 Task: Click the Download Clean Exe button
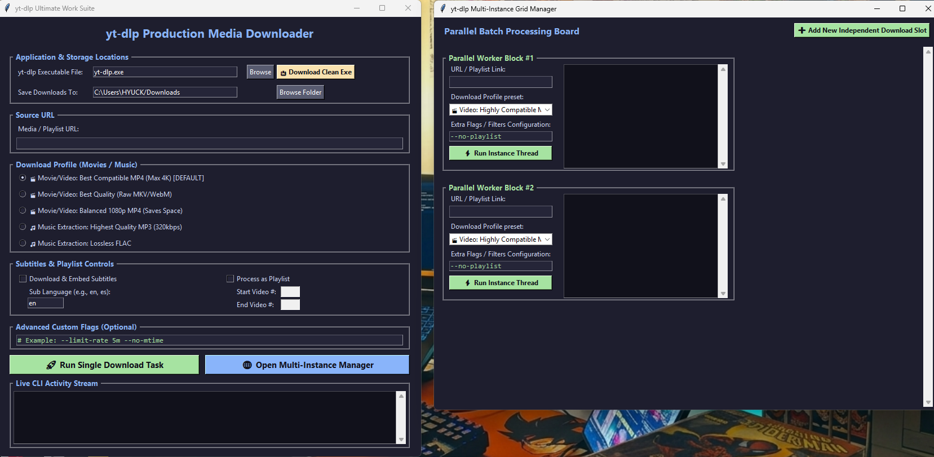click(x=316, y=72)
